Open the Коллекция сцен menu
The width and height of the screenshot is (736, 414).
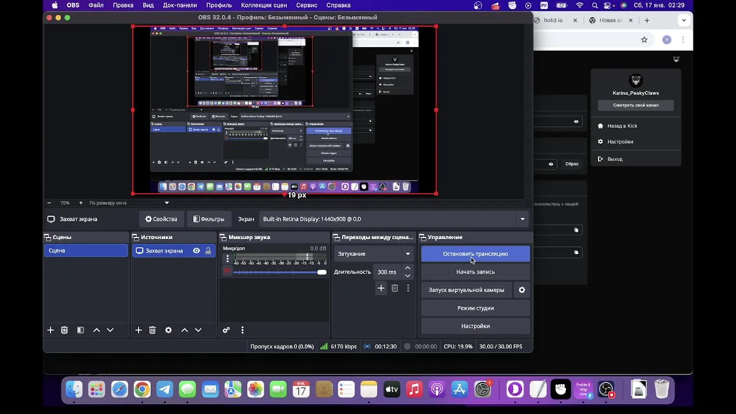[x=264, y=5]
